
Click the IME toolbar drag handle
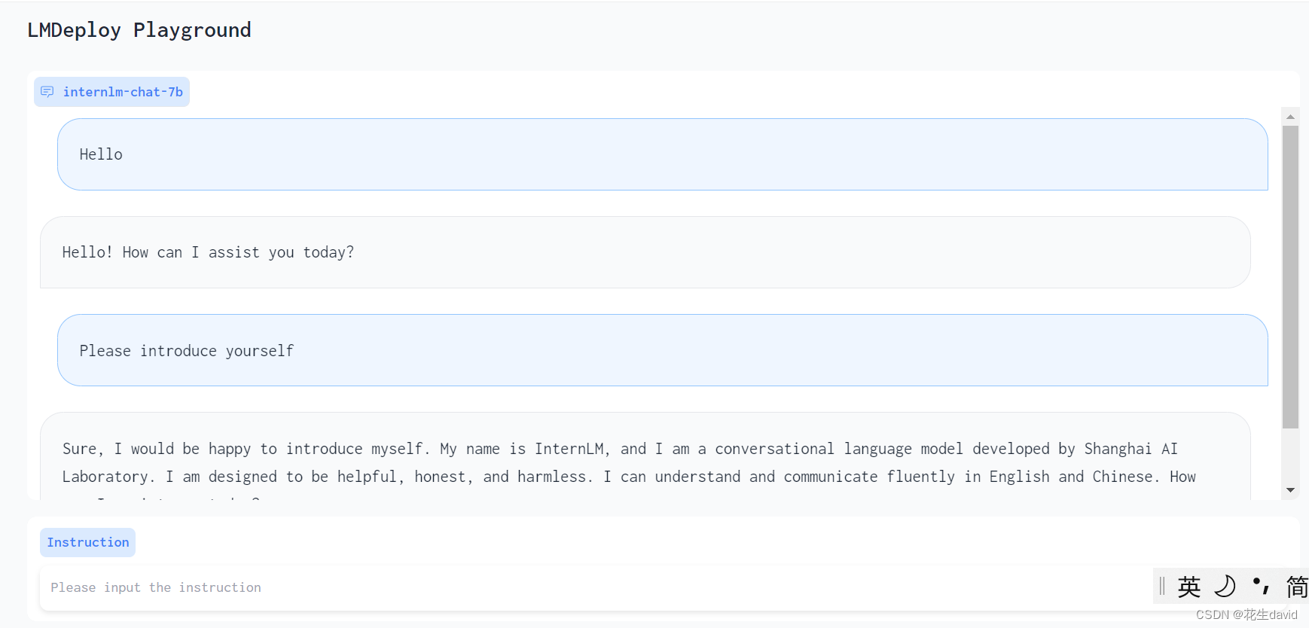pos(1162,586)
